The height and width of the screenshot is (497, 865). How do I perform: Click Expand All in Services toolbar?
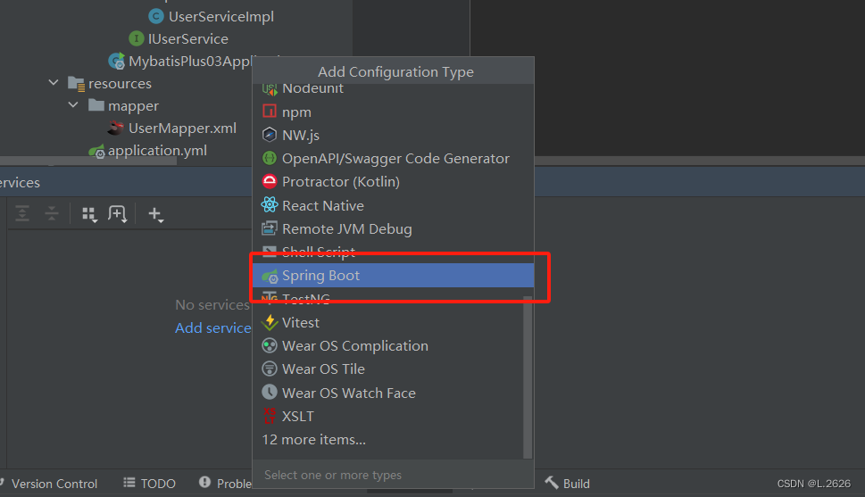coord(22,213)
